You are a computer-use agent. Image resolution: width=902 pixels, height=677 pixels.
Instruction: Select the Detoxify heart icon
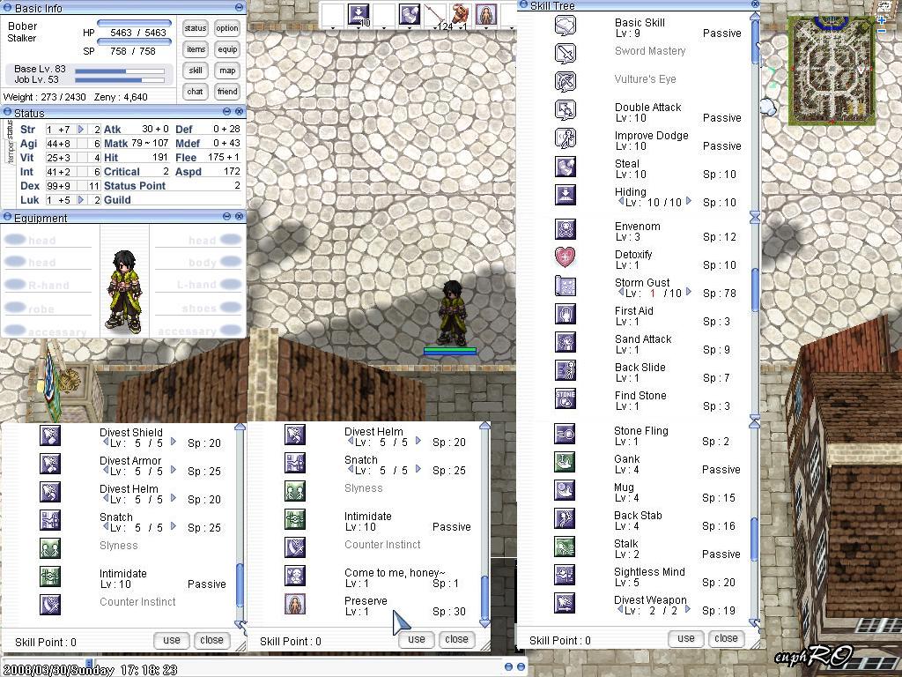point(565,257)
